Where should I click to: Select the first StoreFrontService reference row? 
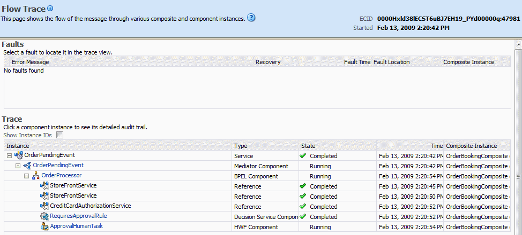tap(257, 186)
